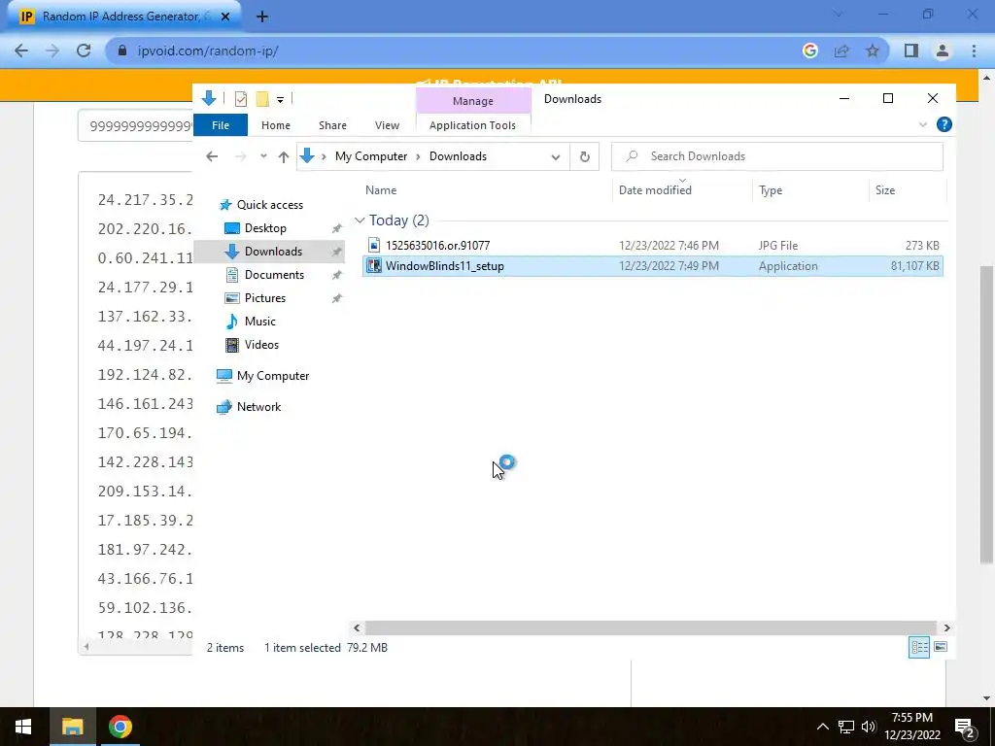Close the Random IP Address Generator tab
995x746 pixels.
click(225, 17)
